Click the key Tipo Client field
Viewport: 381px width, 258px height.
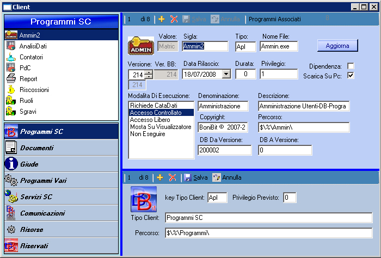pyautogui.click(x=218, y=198)
